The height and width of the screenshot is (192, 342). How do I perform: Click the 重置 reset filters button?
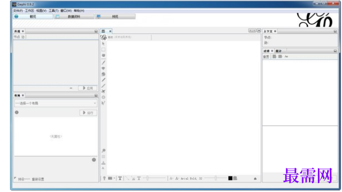[266, 57]
